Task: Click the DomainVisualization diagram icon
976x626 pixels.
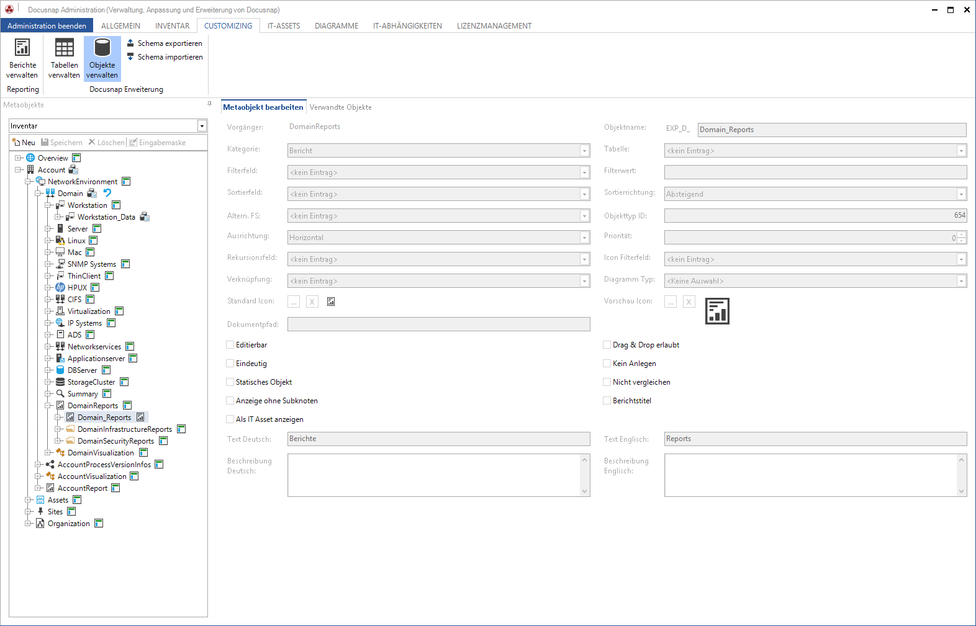Action: click(60, 452)
